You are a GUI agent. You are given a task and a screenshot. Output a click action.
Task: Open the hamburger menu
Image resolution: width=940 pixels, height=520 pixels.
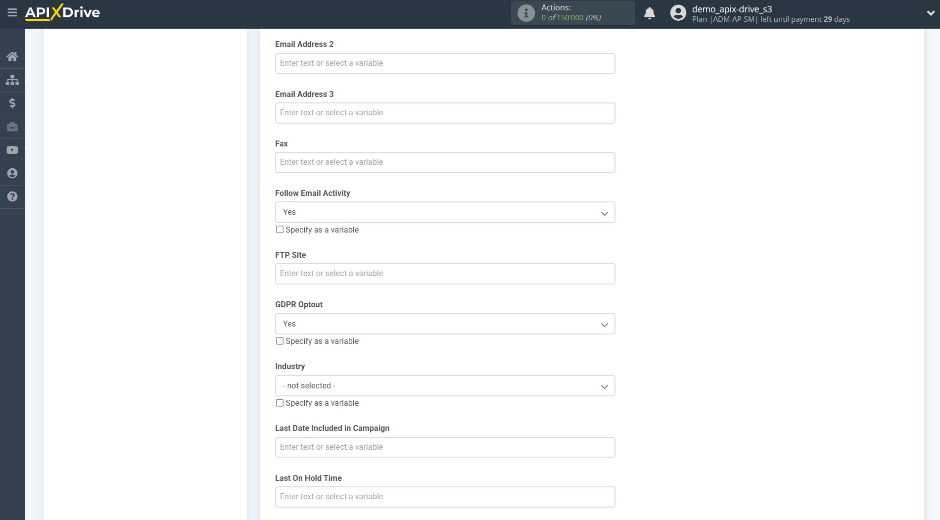[12, 12]
